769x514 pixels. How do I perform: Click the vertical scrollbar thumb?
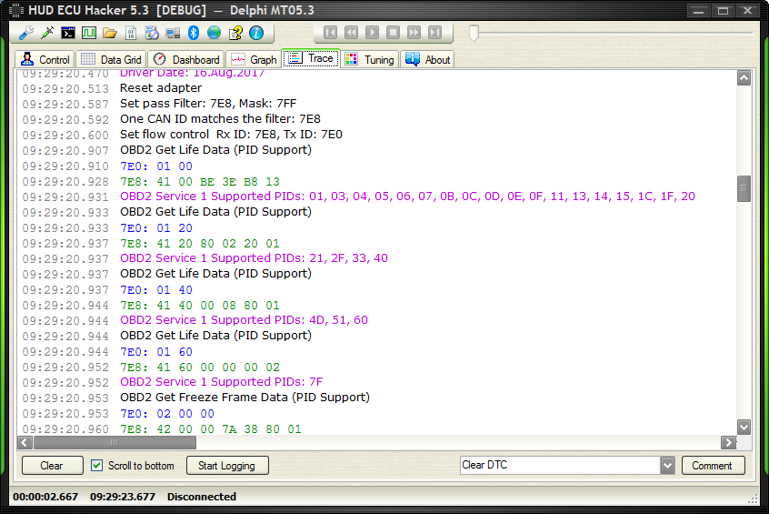(x=744, y=188)
